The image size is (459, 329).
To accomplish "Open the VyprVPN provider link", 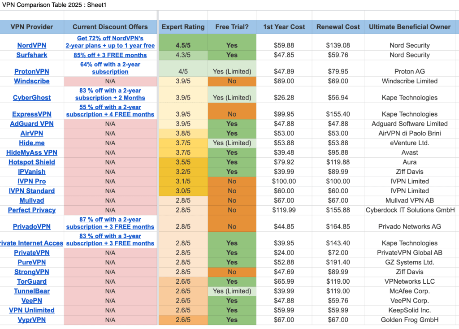I will click(32, 320).
